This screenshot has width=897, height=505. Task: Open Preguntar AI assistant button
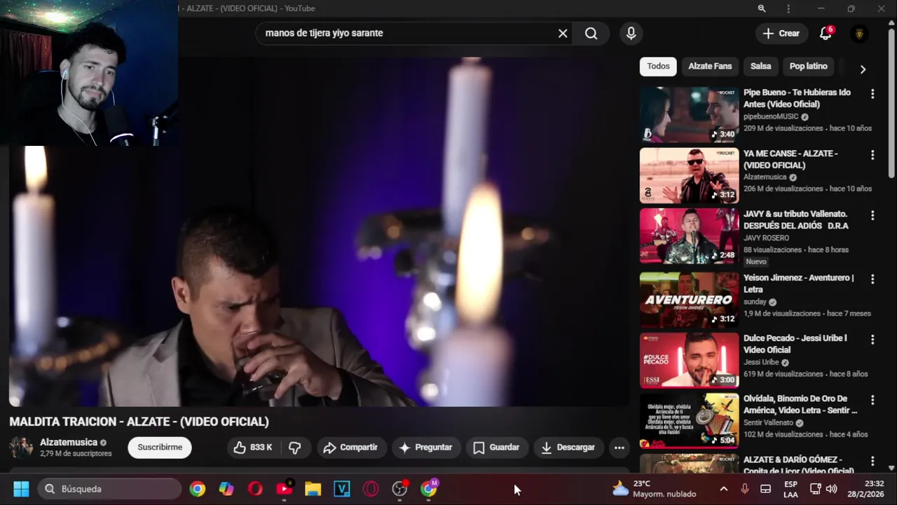coord(426,447)
